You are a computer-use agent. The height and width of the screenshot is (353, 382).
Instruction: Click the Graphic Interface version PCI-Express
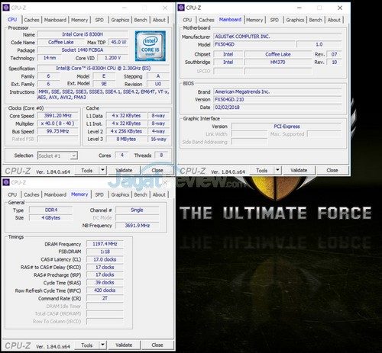286,127
